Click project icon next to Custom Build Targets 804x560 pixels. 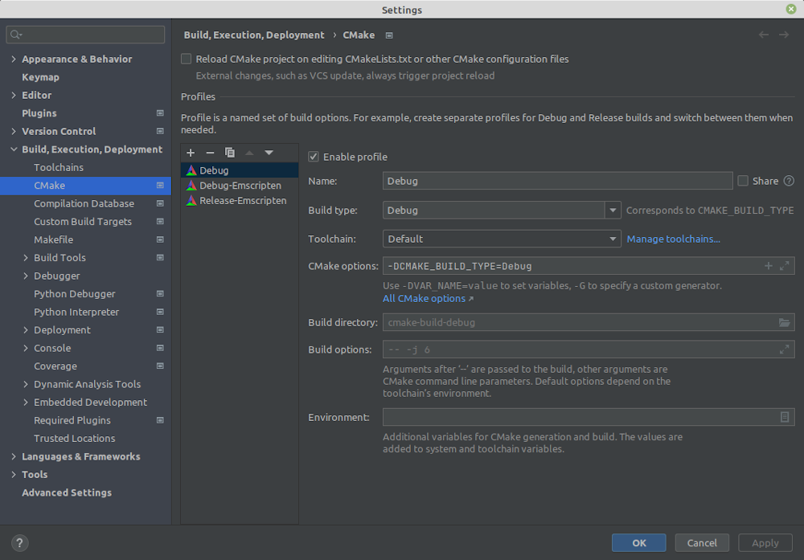[x=160, y=221]
